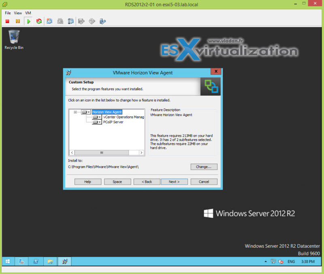Click the red power off VM button
324x274 pixels.
(7, 21)
